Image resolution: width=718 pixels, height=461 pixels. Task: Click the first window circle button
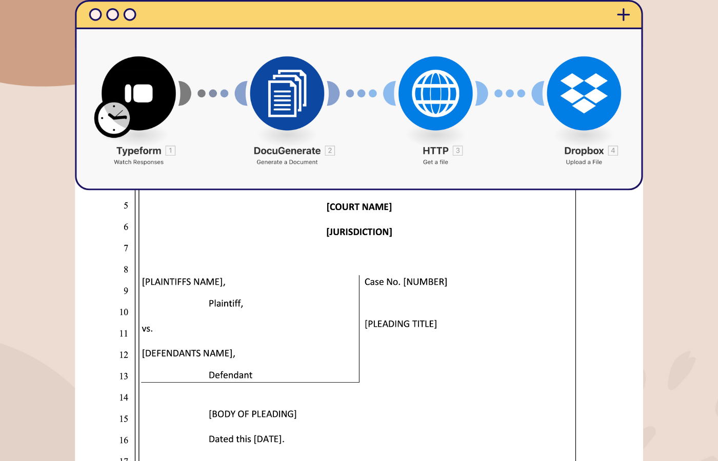pos(95,14)
